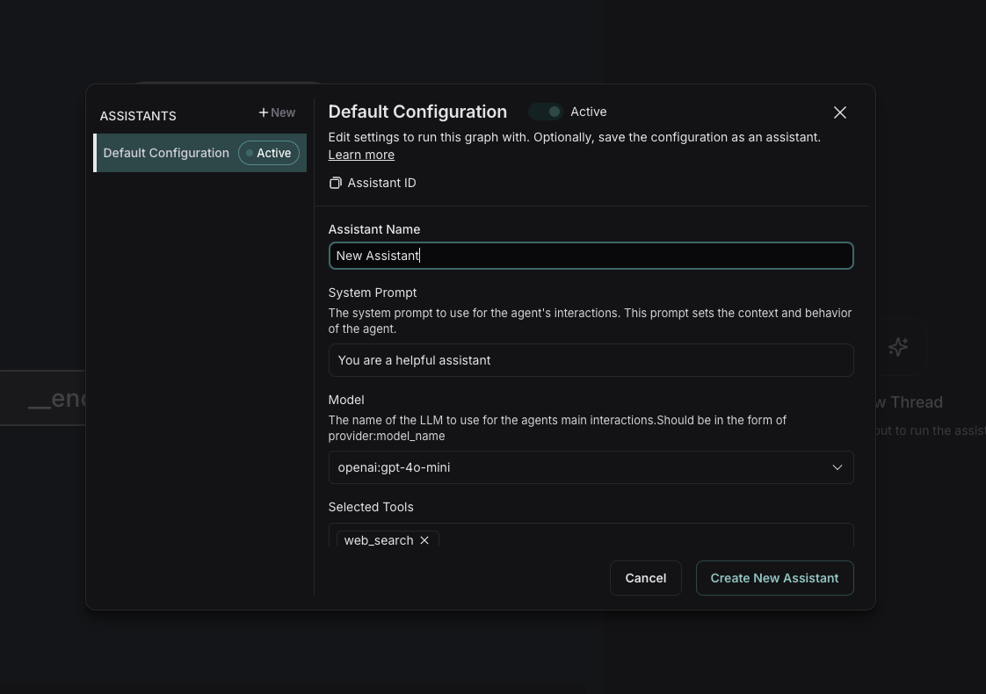Click the plus icon next to New
The width and height of the screenshot is (986, 694).
click(264, 112)
